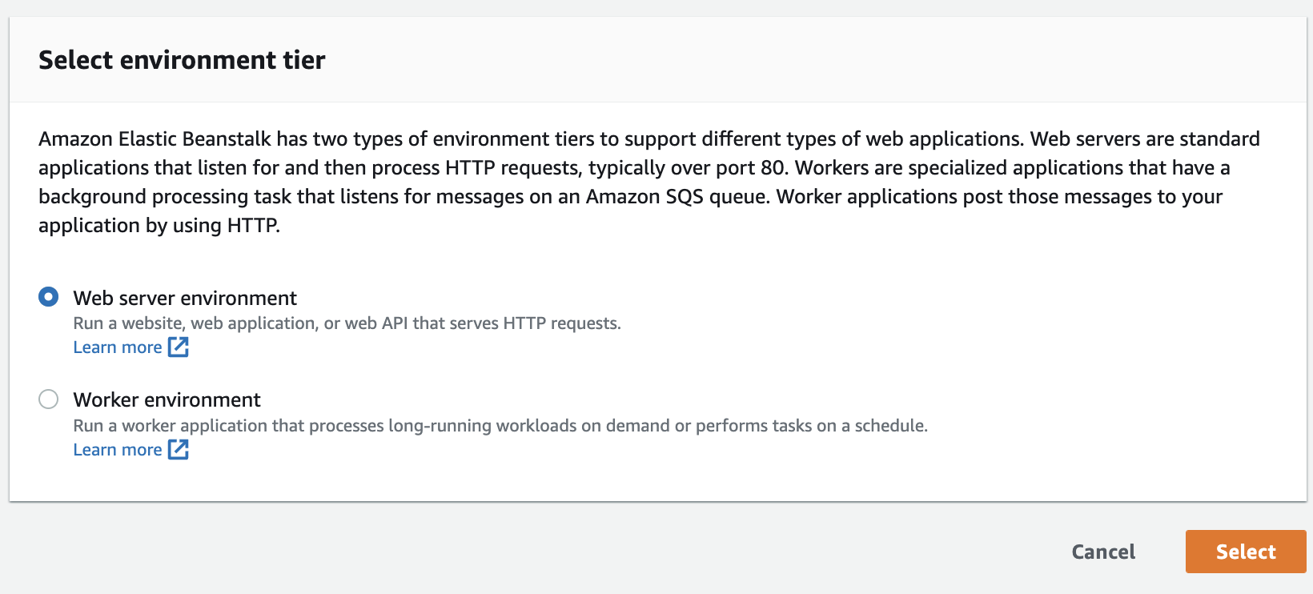Screen dimensions: 1313x594
Task: Click the 'Select environment tier' heading
Action: tap(182, 60)
